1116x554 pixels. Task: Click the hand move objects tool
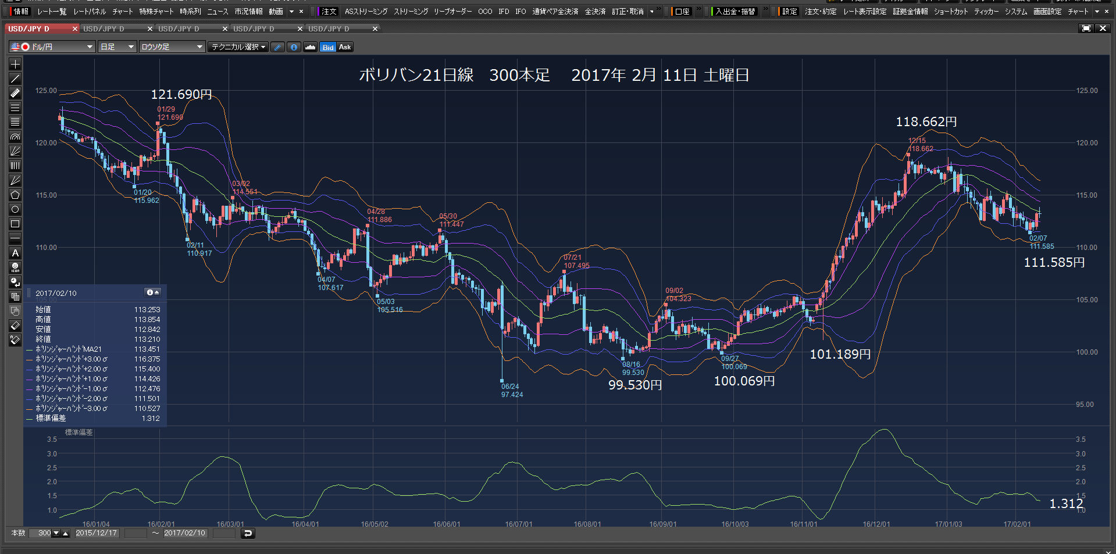[15, 311]
